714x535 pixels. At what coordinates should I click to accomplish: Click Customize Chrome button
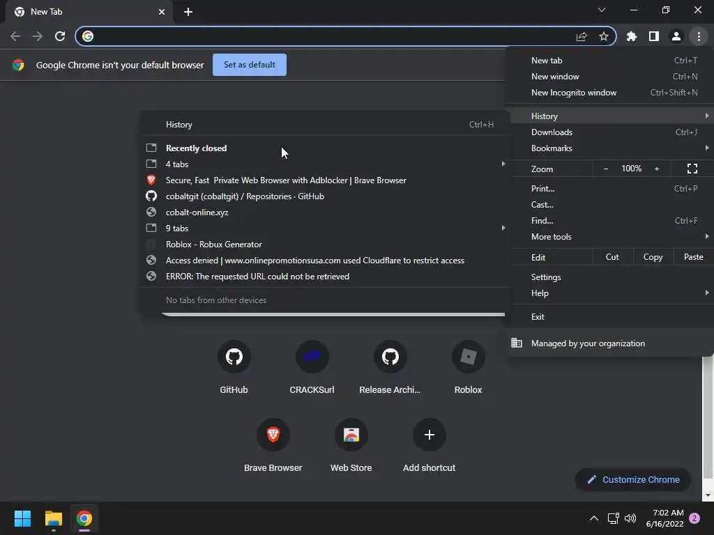[x=633, y=479]
